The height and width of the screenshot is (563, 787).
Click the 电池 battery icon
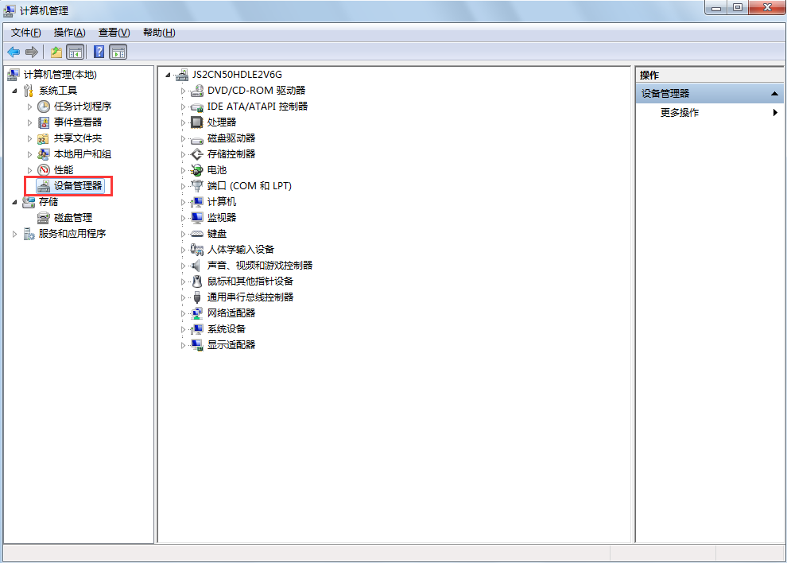[197, 170]
